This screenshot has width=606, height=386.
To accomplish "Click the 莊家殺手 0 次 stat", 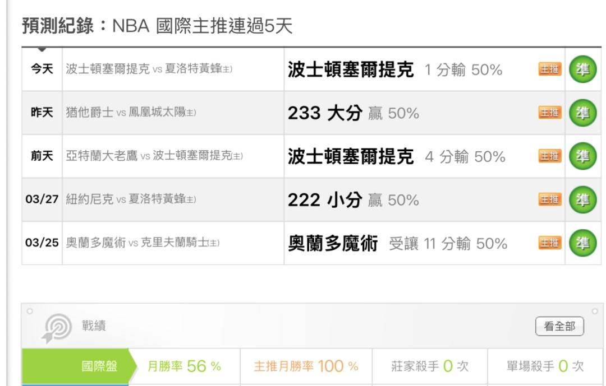I will click(430, 366).
